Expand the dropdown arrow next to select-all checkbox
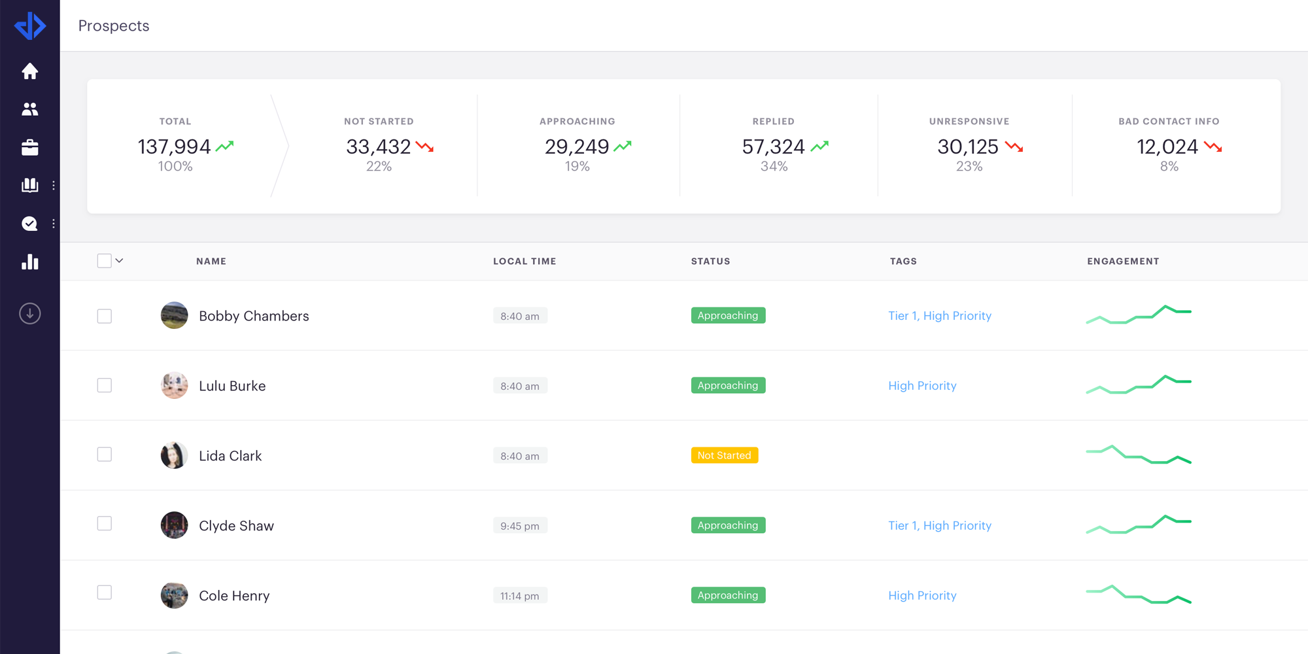 [119, 260]
